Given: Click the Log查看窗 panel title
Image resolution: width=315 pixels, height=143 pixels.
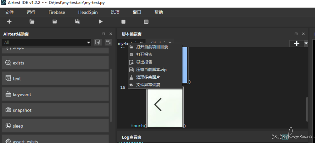Looking at the screenshot, I should [x=132, y=137].
